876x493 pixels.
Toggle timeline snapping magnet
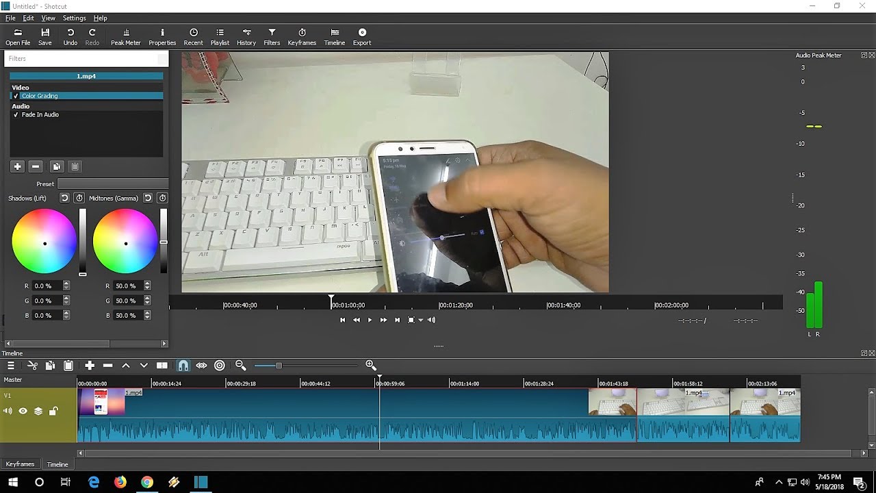[183, 366]
